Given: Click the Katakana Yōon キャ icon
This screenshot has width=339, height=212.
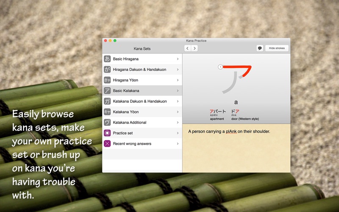Looking at the screenshot, I should [x=107, y=112].
